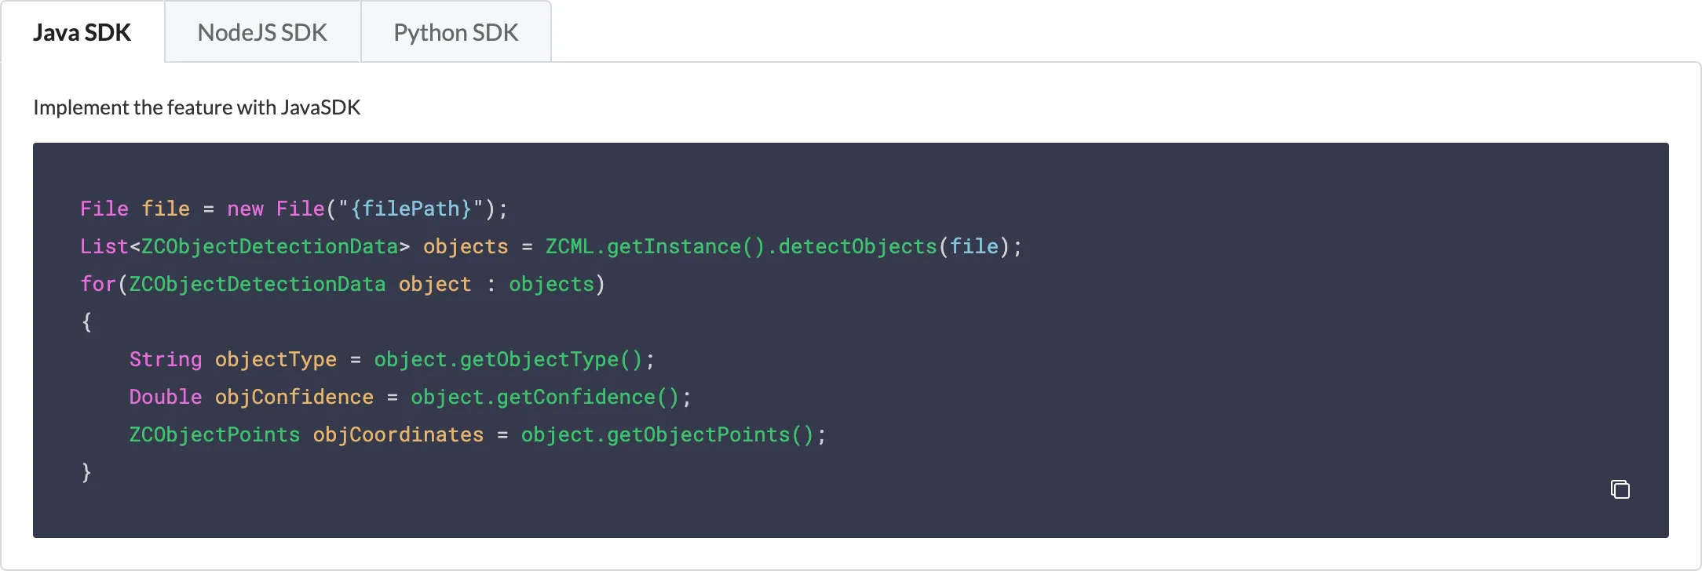Select the Java SDK tab

coord(82,32)
